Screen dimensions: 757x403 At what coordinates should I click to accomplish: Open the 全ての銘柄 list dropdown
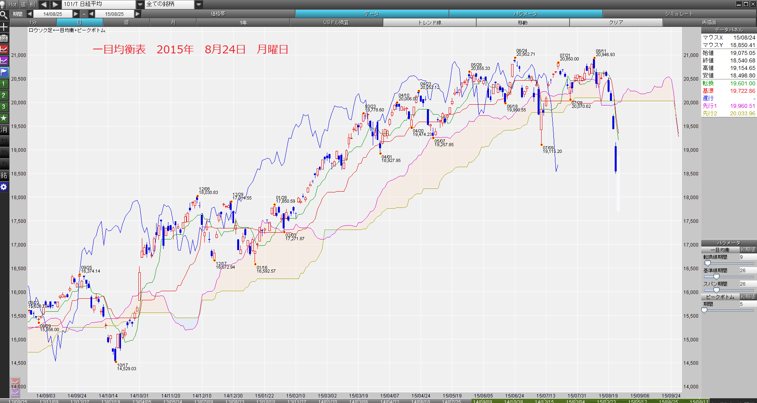[x=199, y=4]
